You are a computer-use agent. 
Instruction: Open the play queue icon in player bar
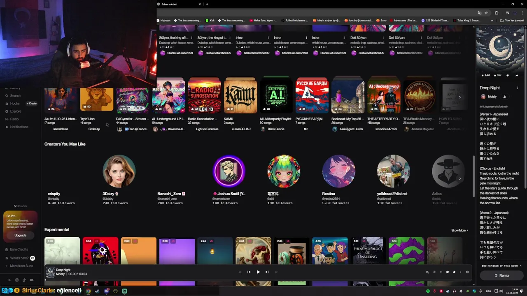(427, 272)
